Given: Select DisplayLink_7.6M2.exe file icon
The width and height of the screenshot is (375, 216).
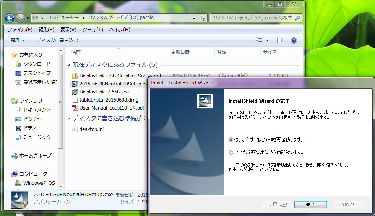Looking at the screenshot, I should click(75, 92).
